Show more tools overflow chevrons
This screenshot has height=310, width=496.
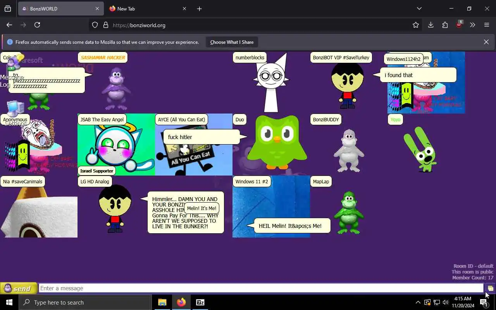[x=472, y=25]
